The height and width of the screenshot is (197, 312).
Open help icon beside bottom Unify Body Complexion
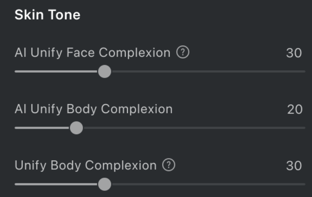click(169, 165)
